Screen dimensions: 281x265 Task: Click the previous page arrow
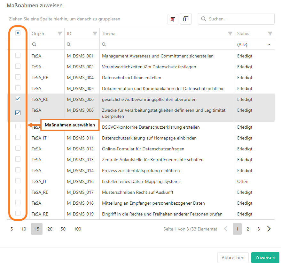click(x=226, y=229)
